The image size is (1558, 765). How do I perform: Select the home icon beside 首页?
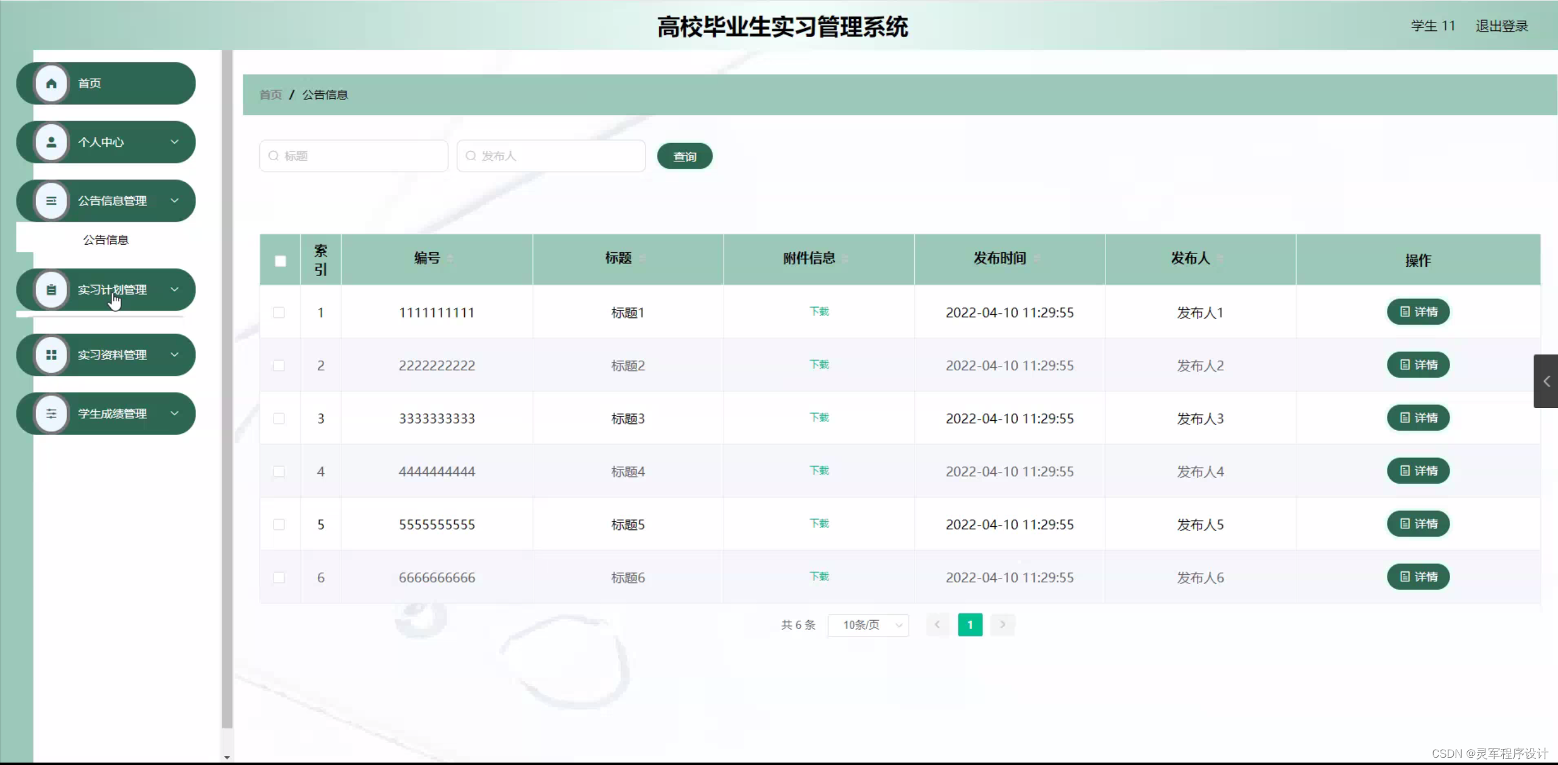(51, 83)
